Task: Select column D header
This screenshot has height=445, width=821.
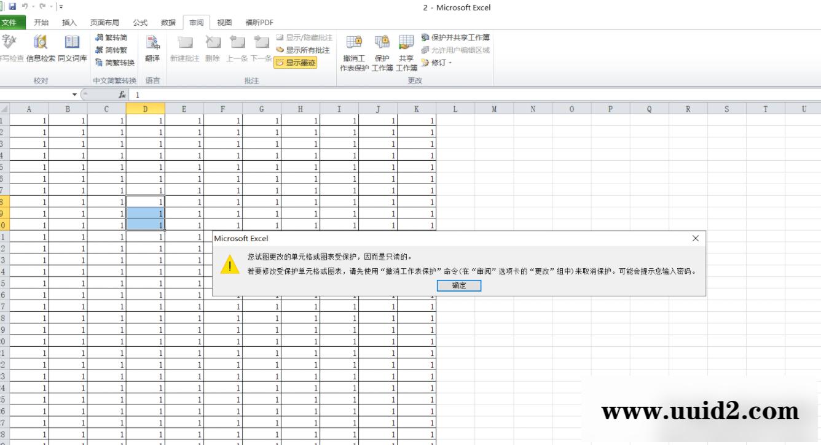Action: tap(146, 108)
